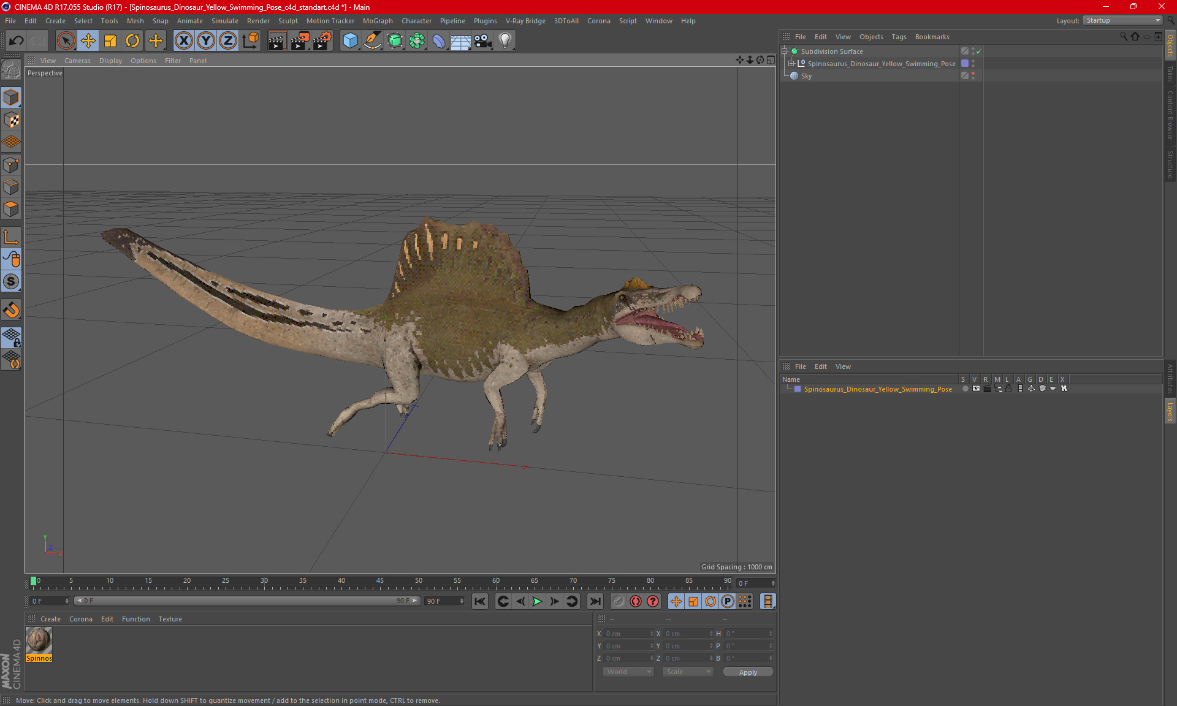This screenshot has height=706, width=1177.
Task: Collapse the Subdivision Surface tree item
Action: [785, 51]
